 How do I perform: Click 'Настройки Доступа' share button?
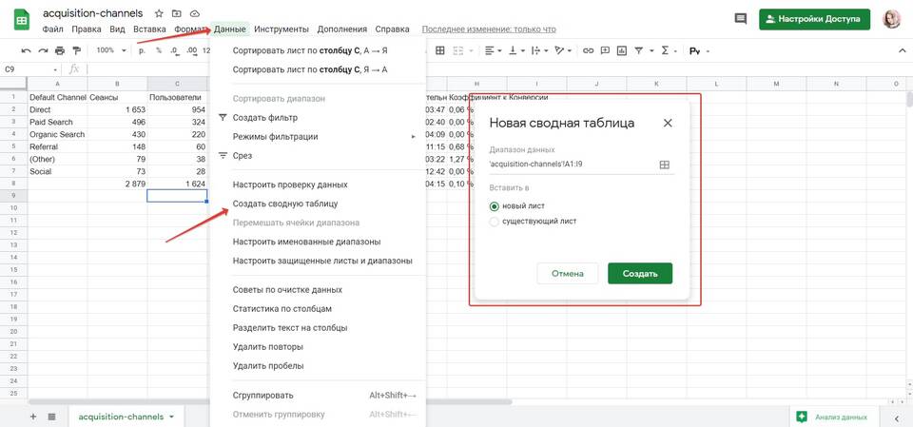[814, 19]
